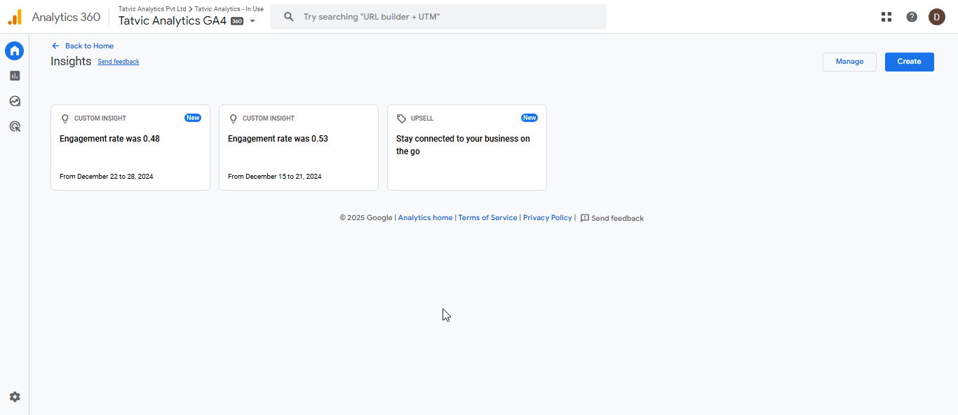Click the Manage button
The image size is (958, 415).
849,62
